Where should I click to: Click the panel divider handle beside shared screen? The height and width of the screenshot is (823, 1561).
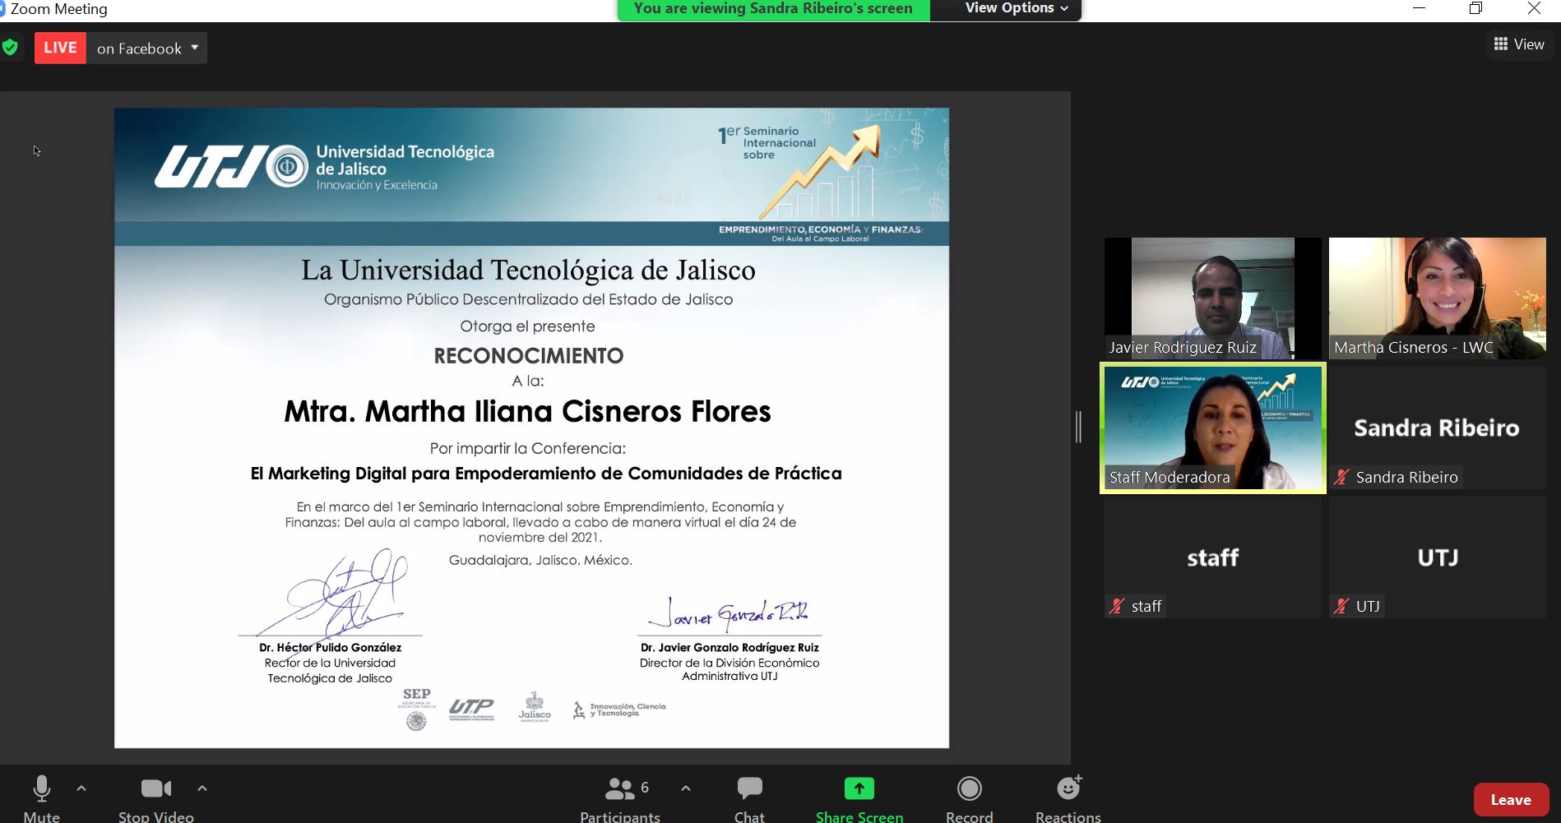point(1078,428)
